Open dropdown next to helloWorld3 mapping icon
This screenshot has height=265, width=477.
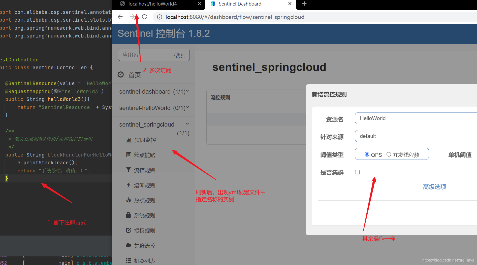pos(60,91)
